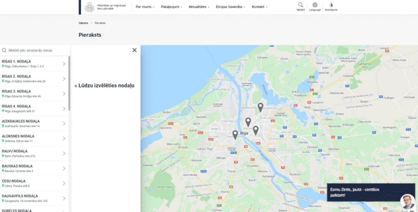Open the Language globe selector

315,5
